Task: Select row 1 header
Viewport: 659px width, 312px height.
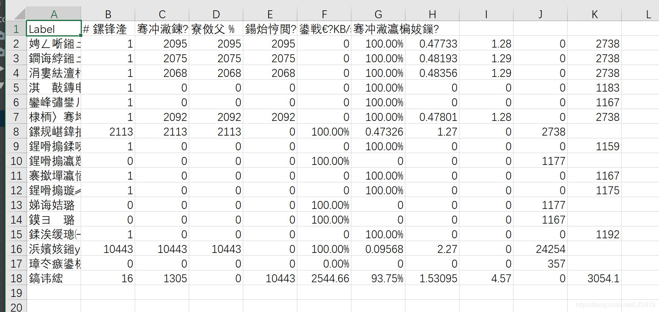Action: [16, 29]
